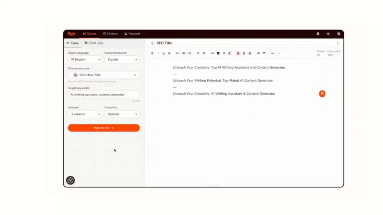383x215 pixels.
Task: Click the orange Rytr avatar beside the third title
Action: coord(322,94)
